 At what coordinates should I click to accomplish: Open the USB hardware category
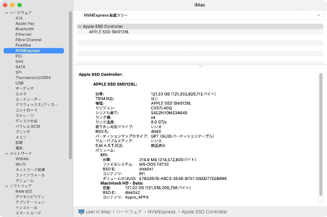point(20,83)
